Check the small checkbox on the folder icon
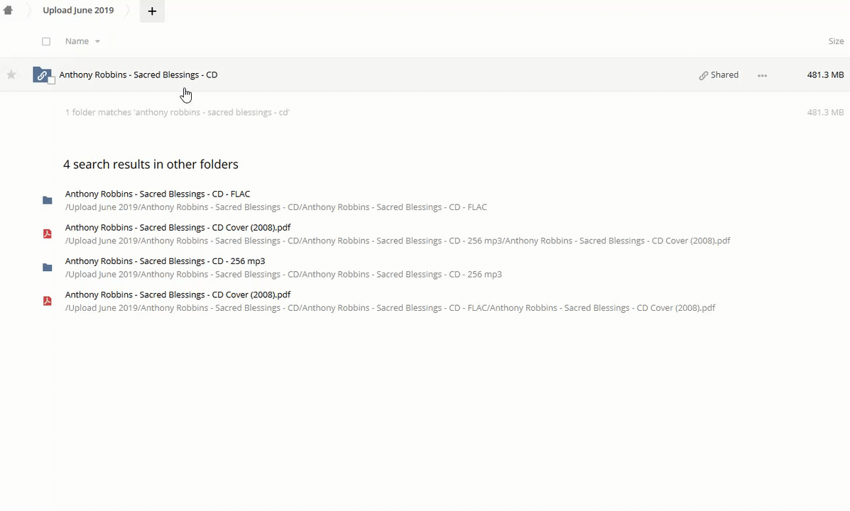The height and width of the screenshot is (511, 850). point(51,81)
